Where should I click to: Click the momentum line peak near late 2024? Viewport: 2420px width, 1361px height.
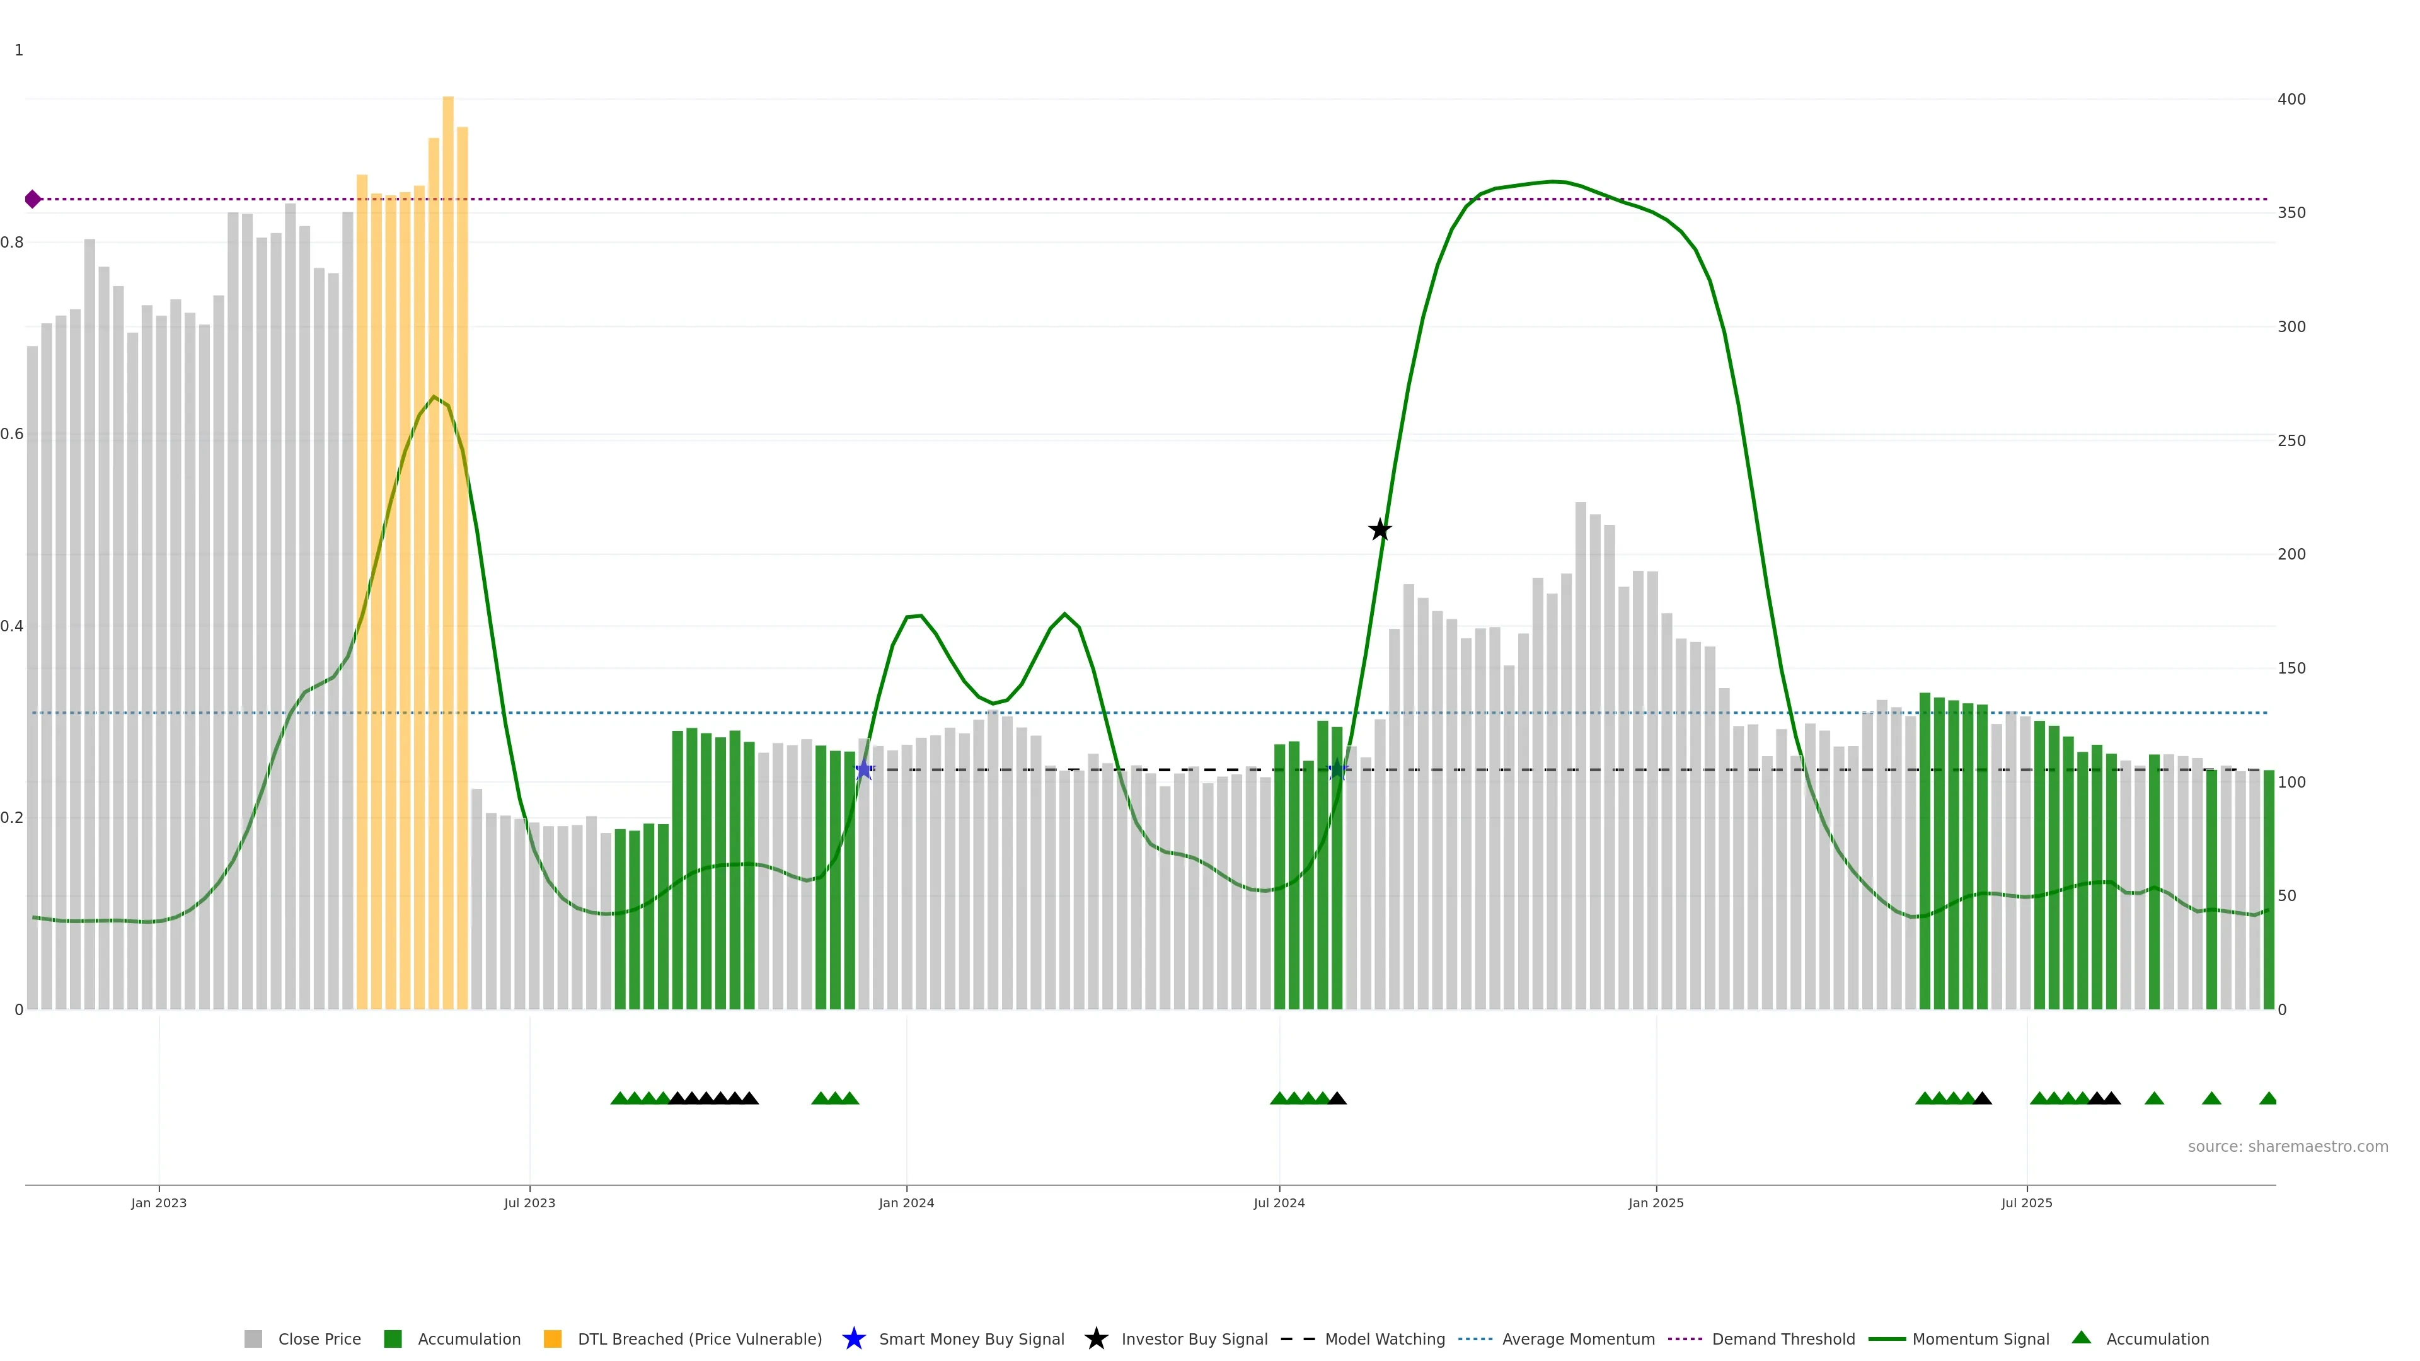[1552, 181]
